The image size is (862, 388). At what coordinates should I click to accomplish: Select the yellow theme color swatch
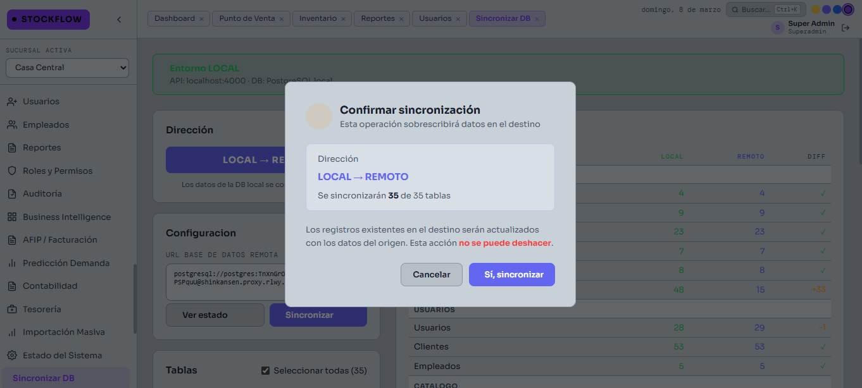coord(816,9)
